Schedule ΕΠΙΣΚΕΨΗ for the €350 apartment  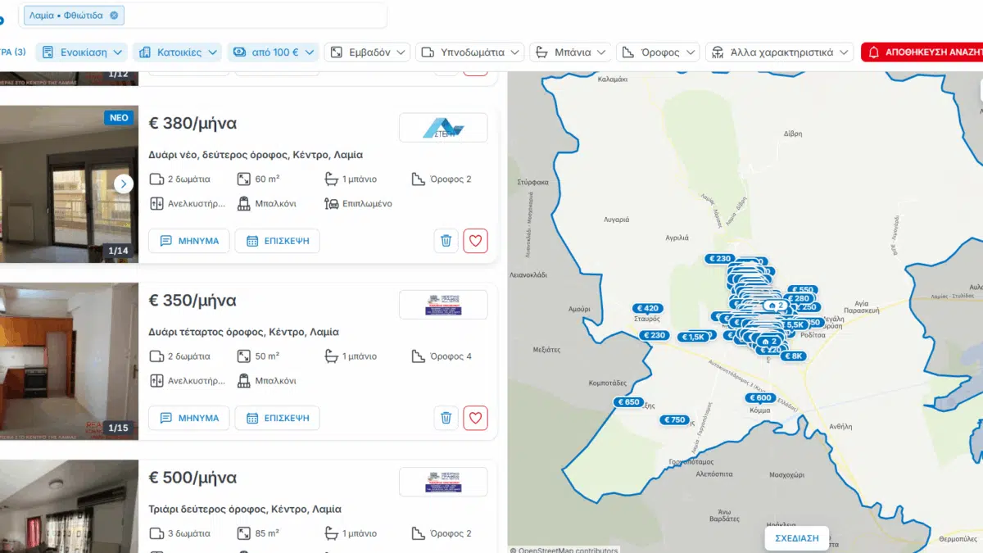(277, 418)
